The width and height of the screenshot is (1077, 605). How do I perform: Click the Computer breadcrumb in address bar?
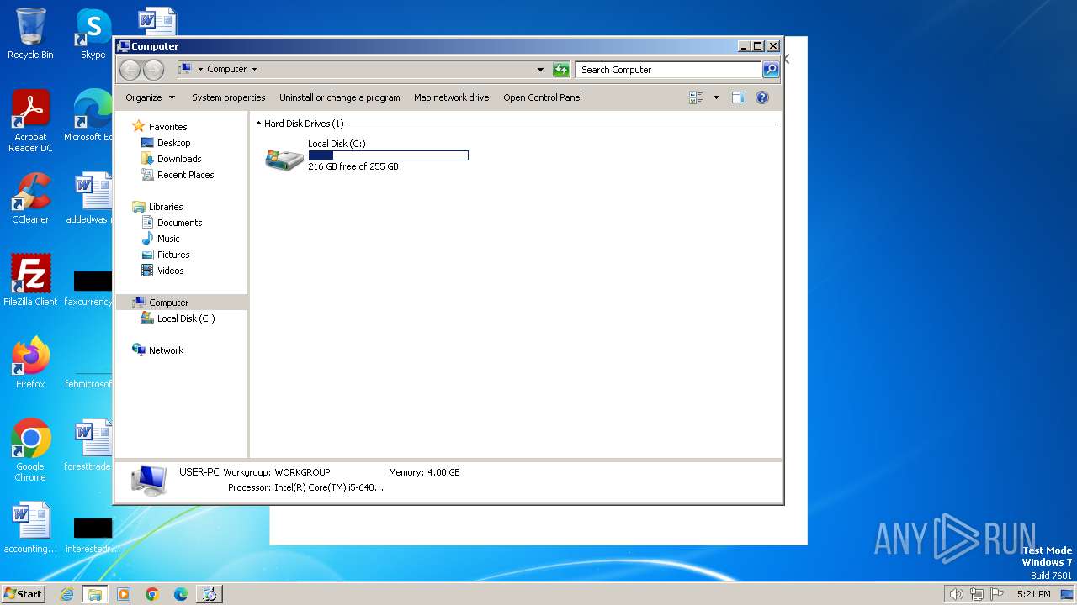click(x=227, y=70)
